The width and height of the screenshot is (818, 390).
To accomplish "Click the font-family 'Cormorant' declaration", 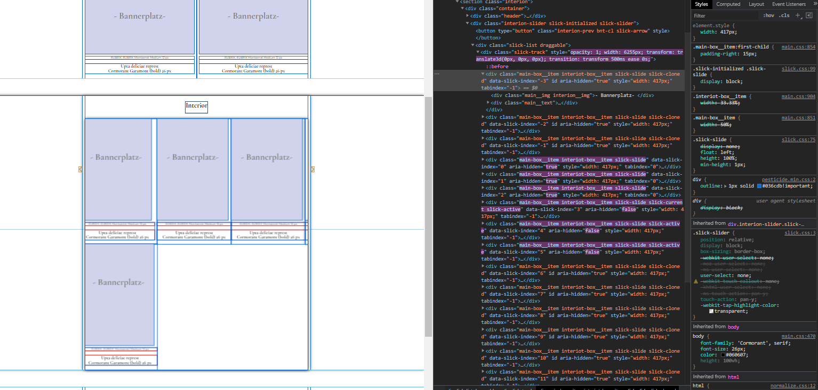I will (x=745, y=343).
